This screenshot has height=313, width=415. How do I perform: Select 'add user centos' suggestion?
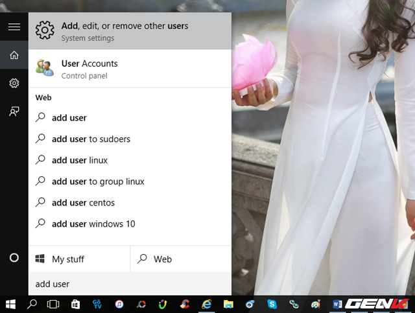pos(130,203)
